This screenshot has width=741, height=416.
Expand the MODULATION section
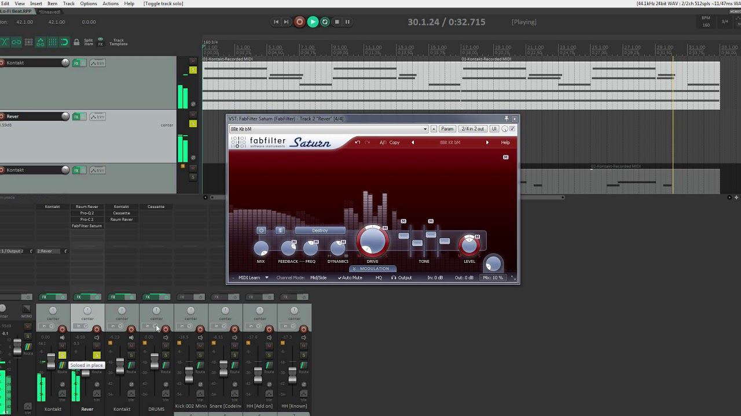tap(372, 269)
